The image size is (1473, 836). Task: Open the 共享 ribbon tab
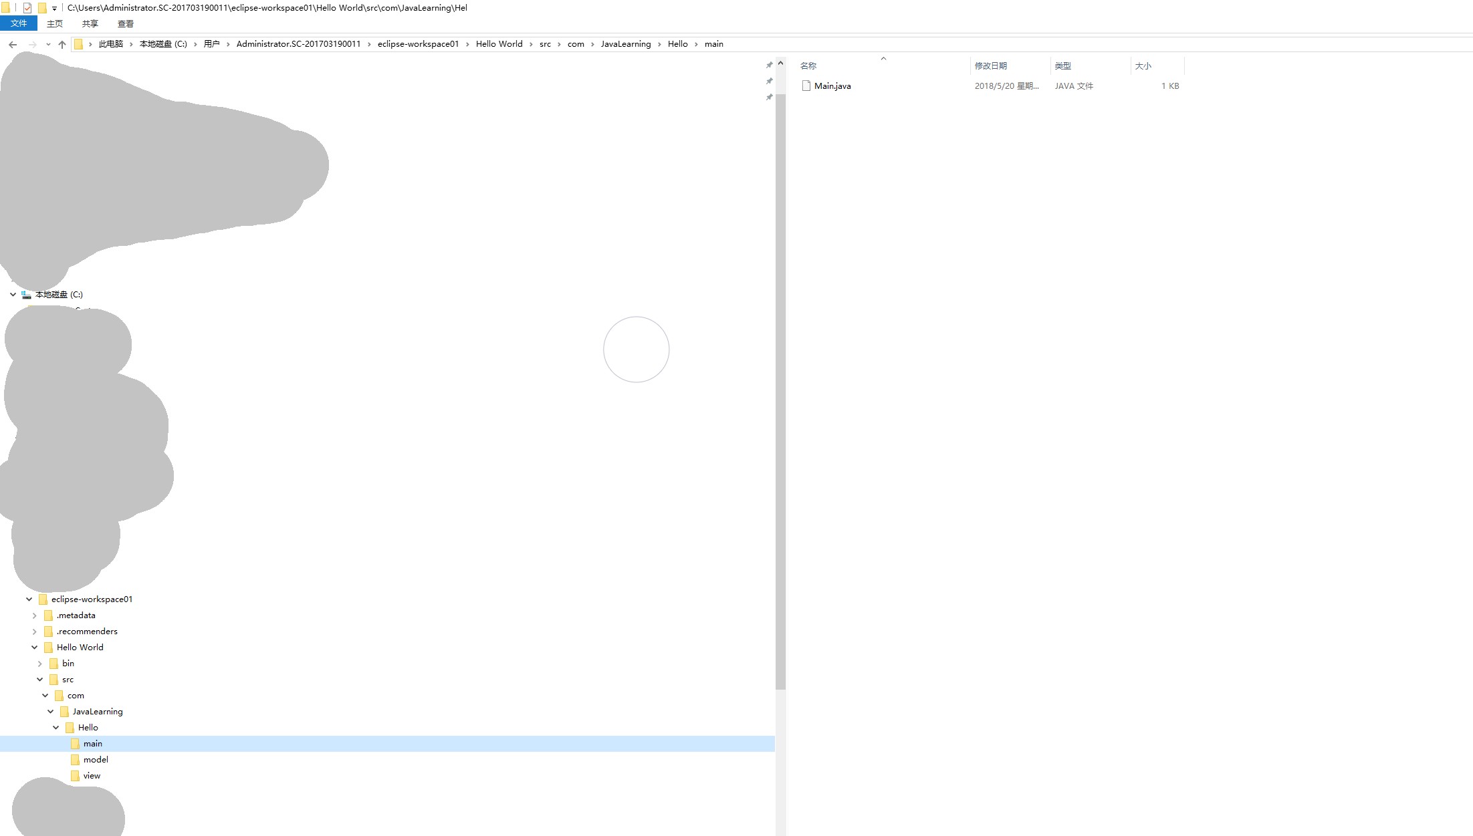click(90, 23)
